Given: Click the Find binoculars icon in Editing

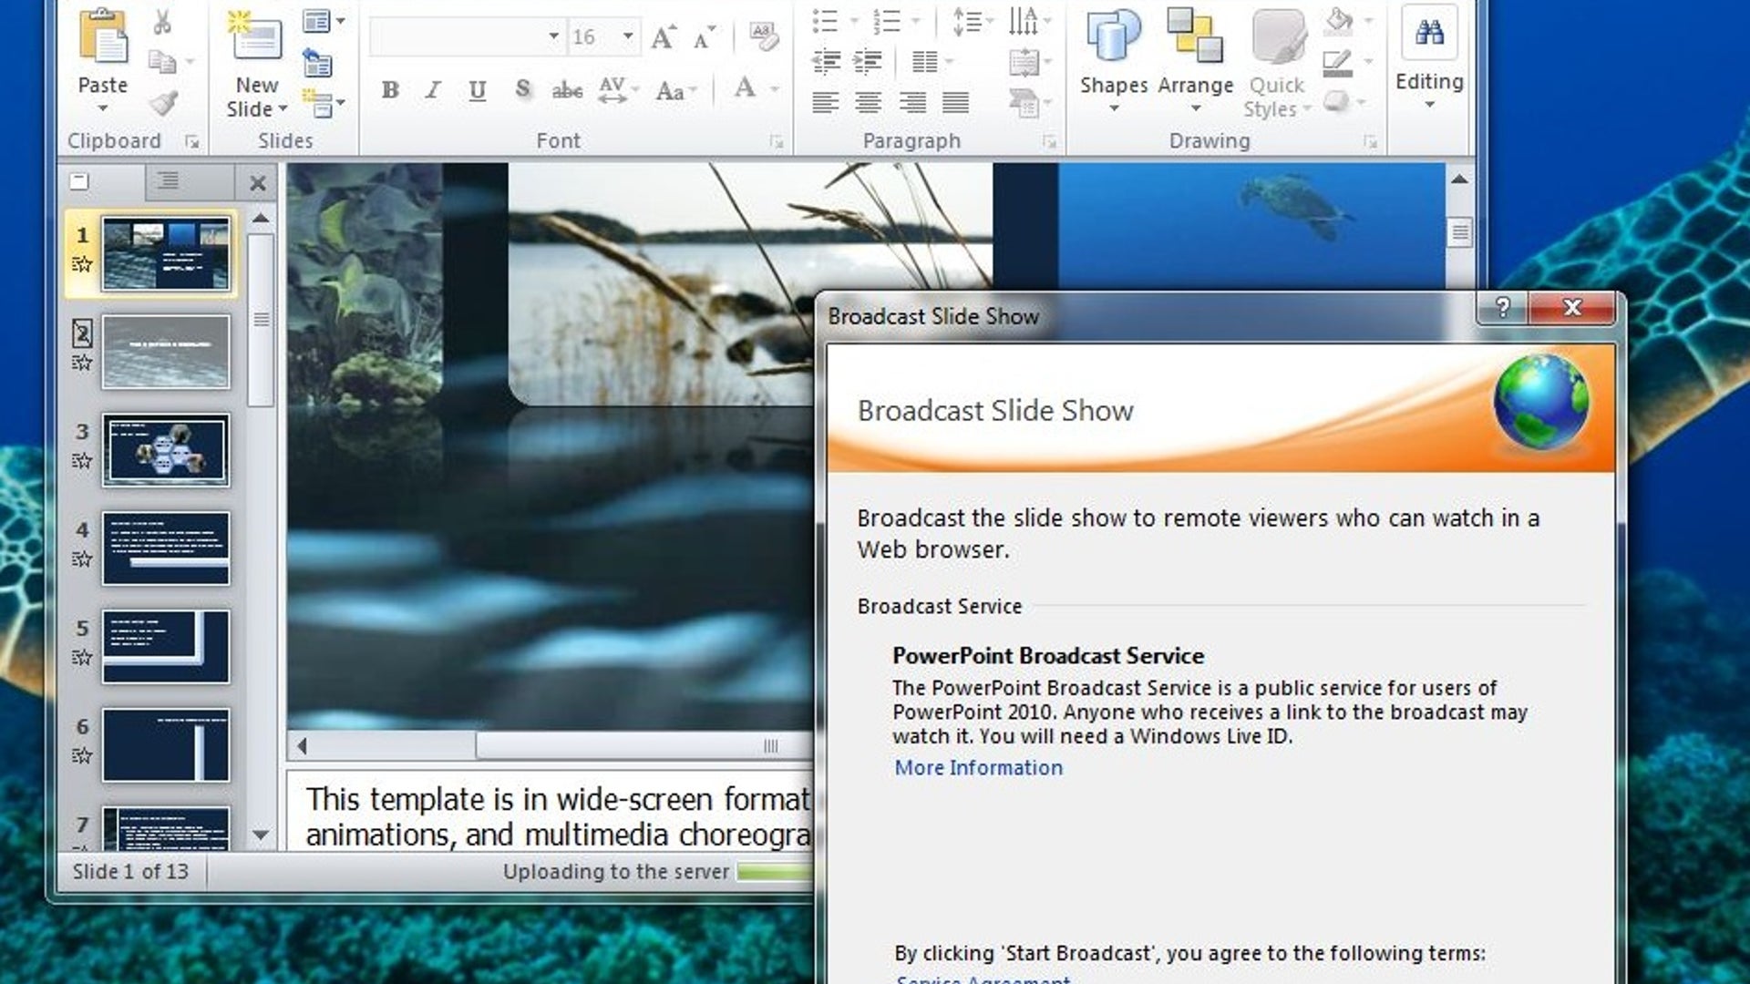Looking at the screenshot, I should (x=1430, y=34).
